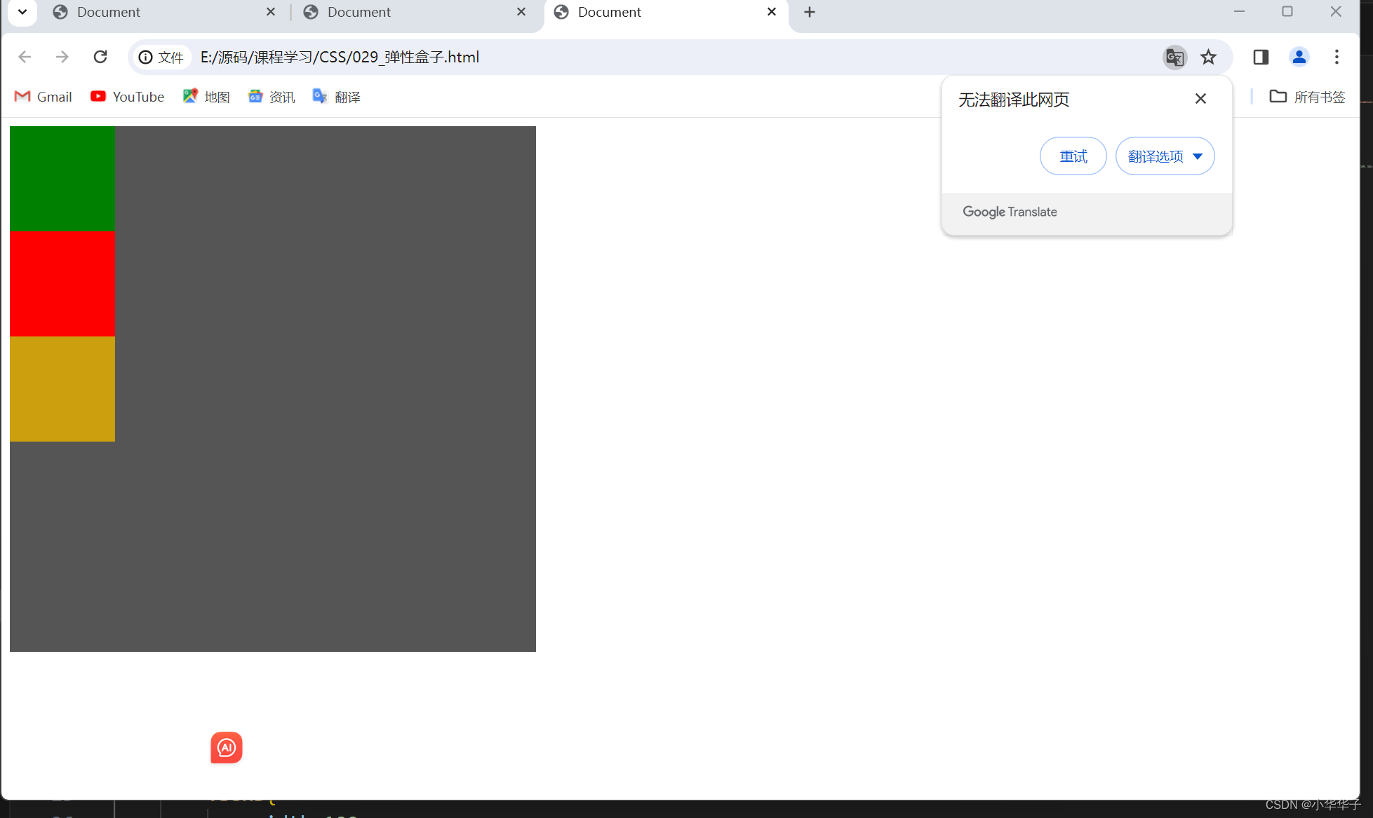This screenshot has height=818, width=1373.
Task: Expand the 翻译选项 dropdown
Action: pyautogui.click(x=1165, y=156)
